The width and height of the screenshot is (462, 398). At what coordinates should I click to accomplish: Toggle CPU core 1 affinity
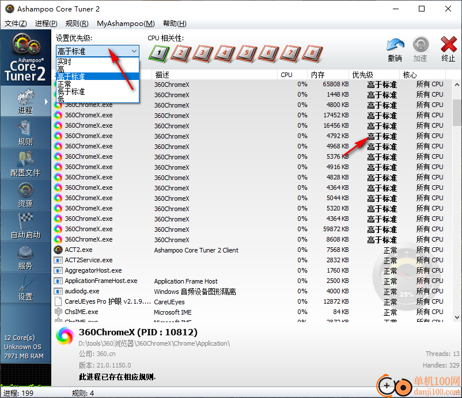tap(159, 53)
